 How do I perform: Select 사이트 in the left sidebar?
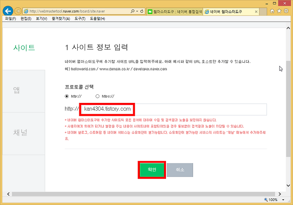tap(24, 48)
